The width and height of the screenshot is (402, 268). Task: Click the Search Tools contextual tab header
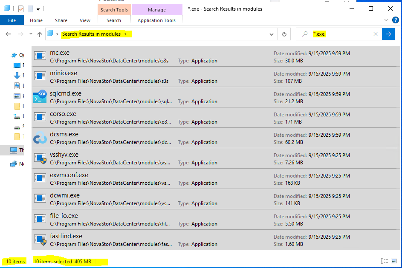click(x=114, y=10)
